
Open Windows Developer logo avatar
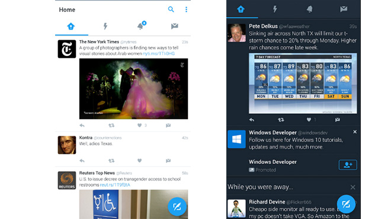tap(236, 139)
